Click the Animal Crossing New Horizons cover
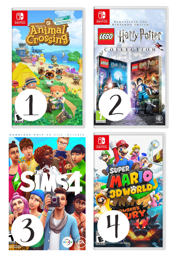176x264 pixels. [x=48, y=68]
